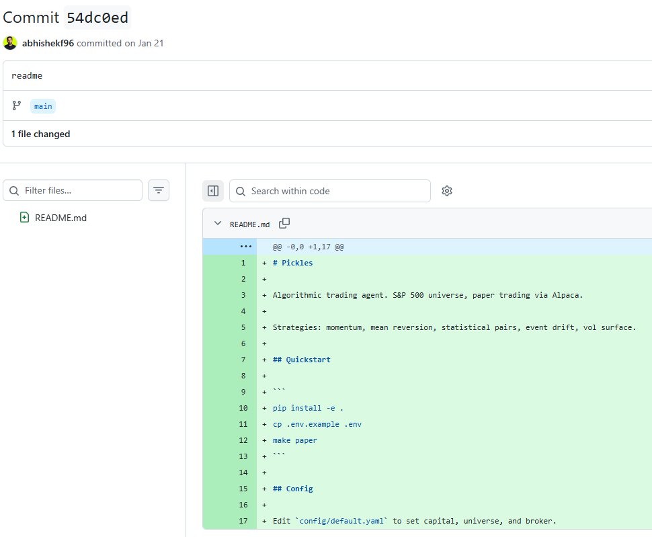Image resolution: width=652 pixels, height=537 pixels.
Task: Click the magnifier icon in Search within code
Action: point(241,191)
